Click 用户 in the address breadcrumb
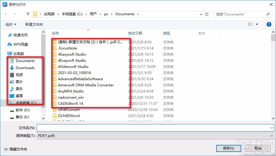The height and width of the screenshot is (156, 276). tap(93, 14)
